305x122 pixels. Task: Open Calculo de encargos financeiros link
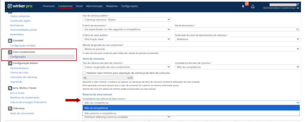[28, 102]
